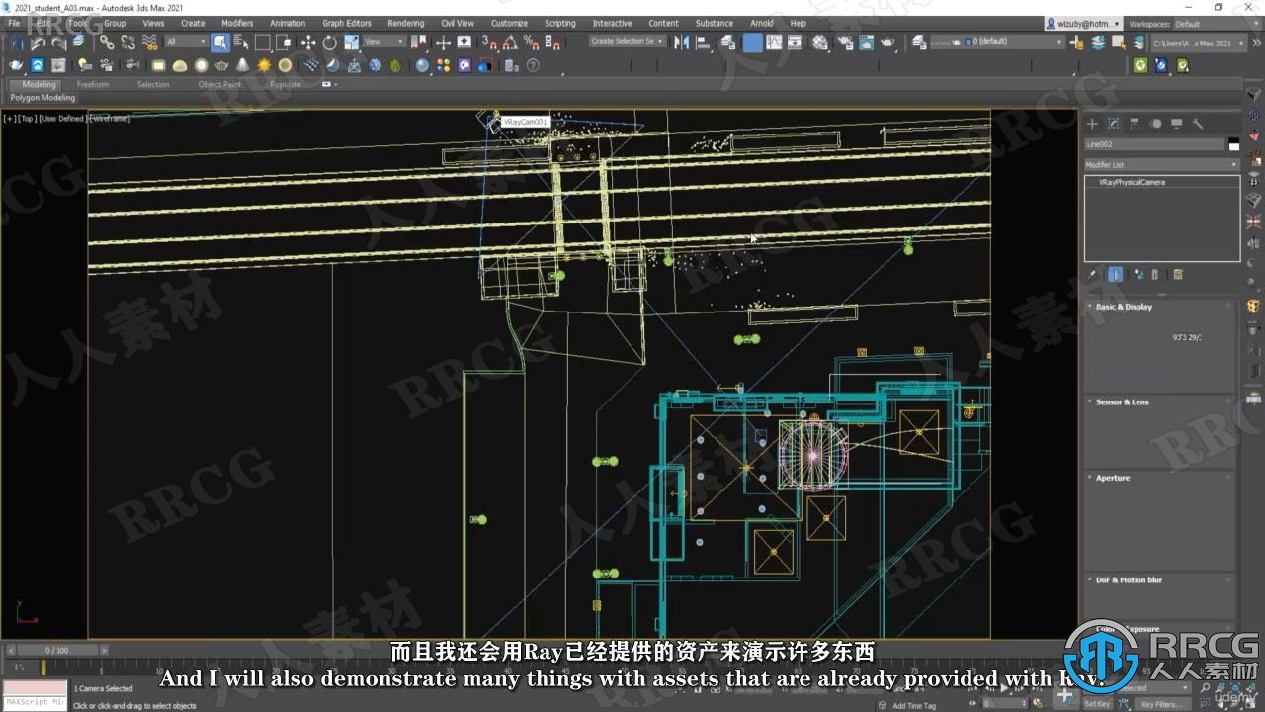Open the Modifier List dropdown
The image size is (1265, 712).
point(1161,165)
